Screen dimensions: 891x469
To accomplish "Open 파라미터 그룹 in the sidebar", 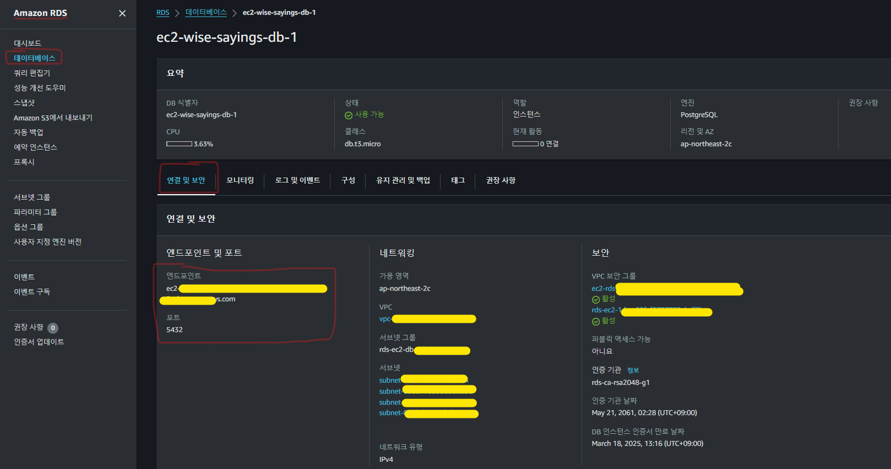I will pos(35,212).
